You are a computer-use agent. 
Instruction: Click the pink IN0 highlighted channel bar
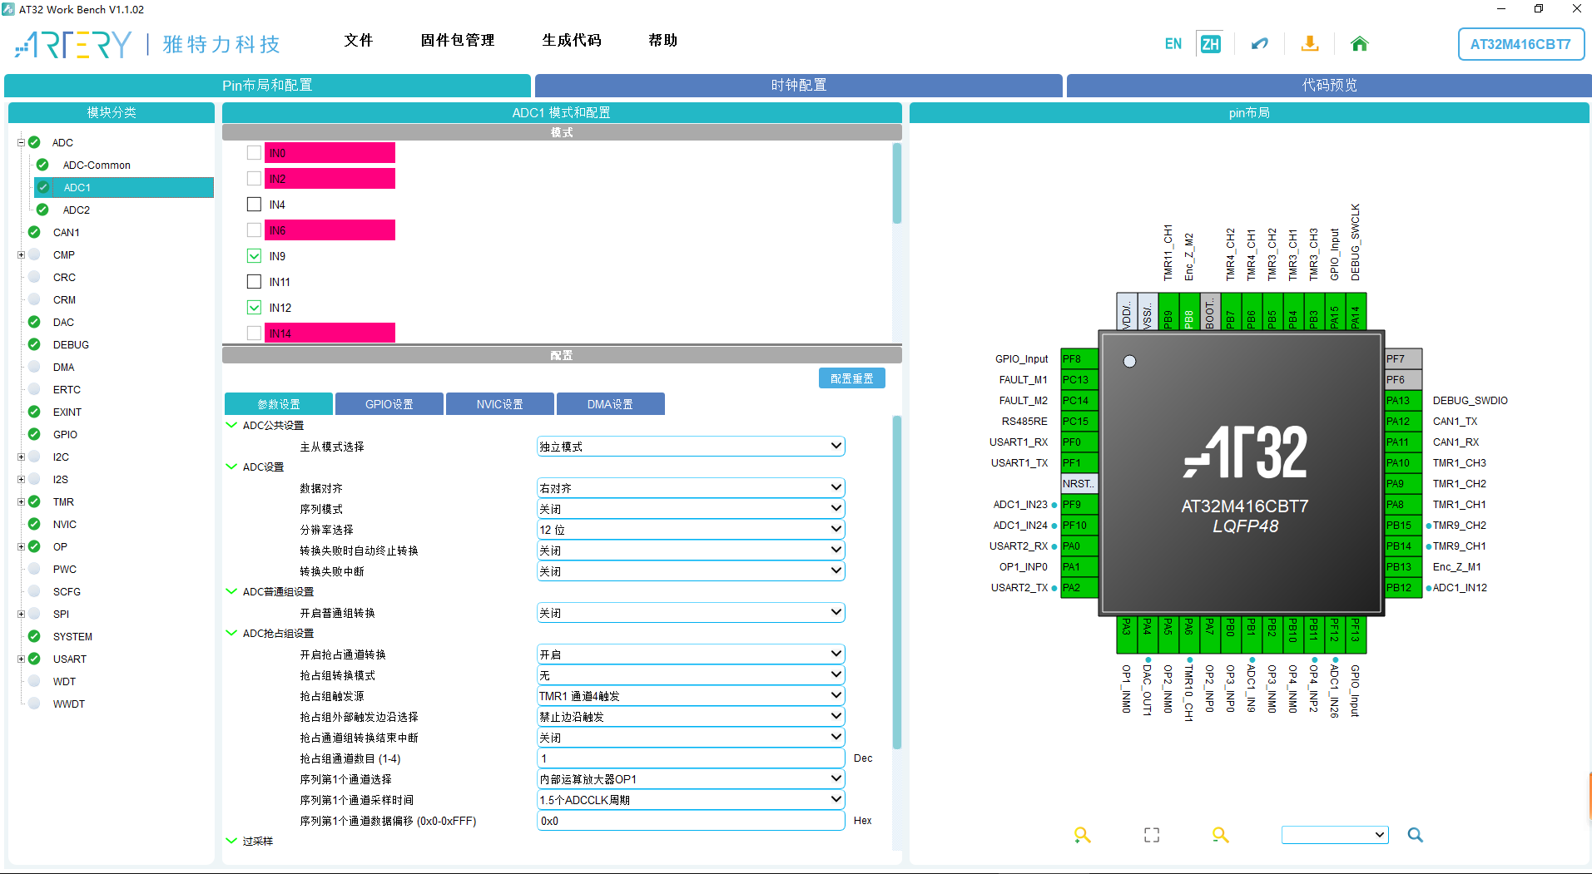330,153
